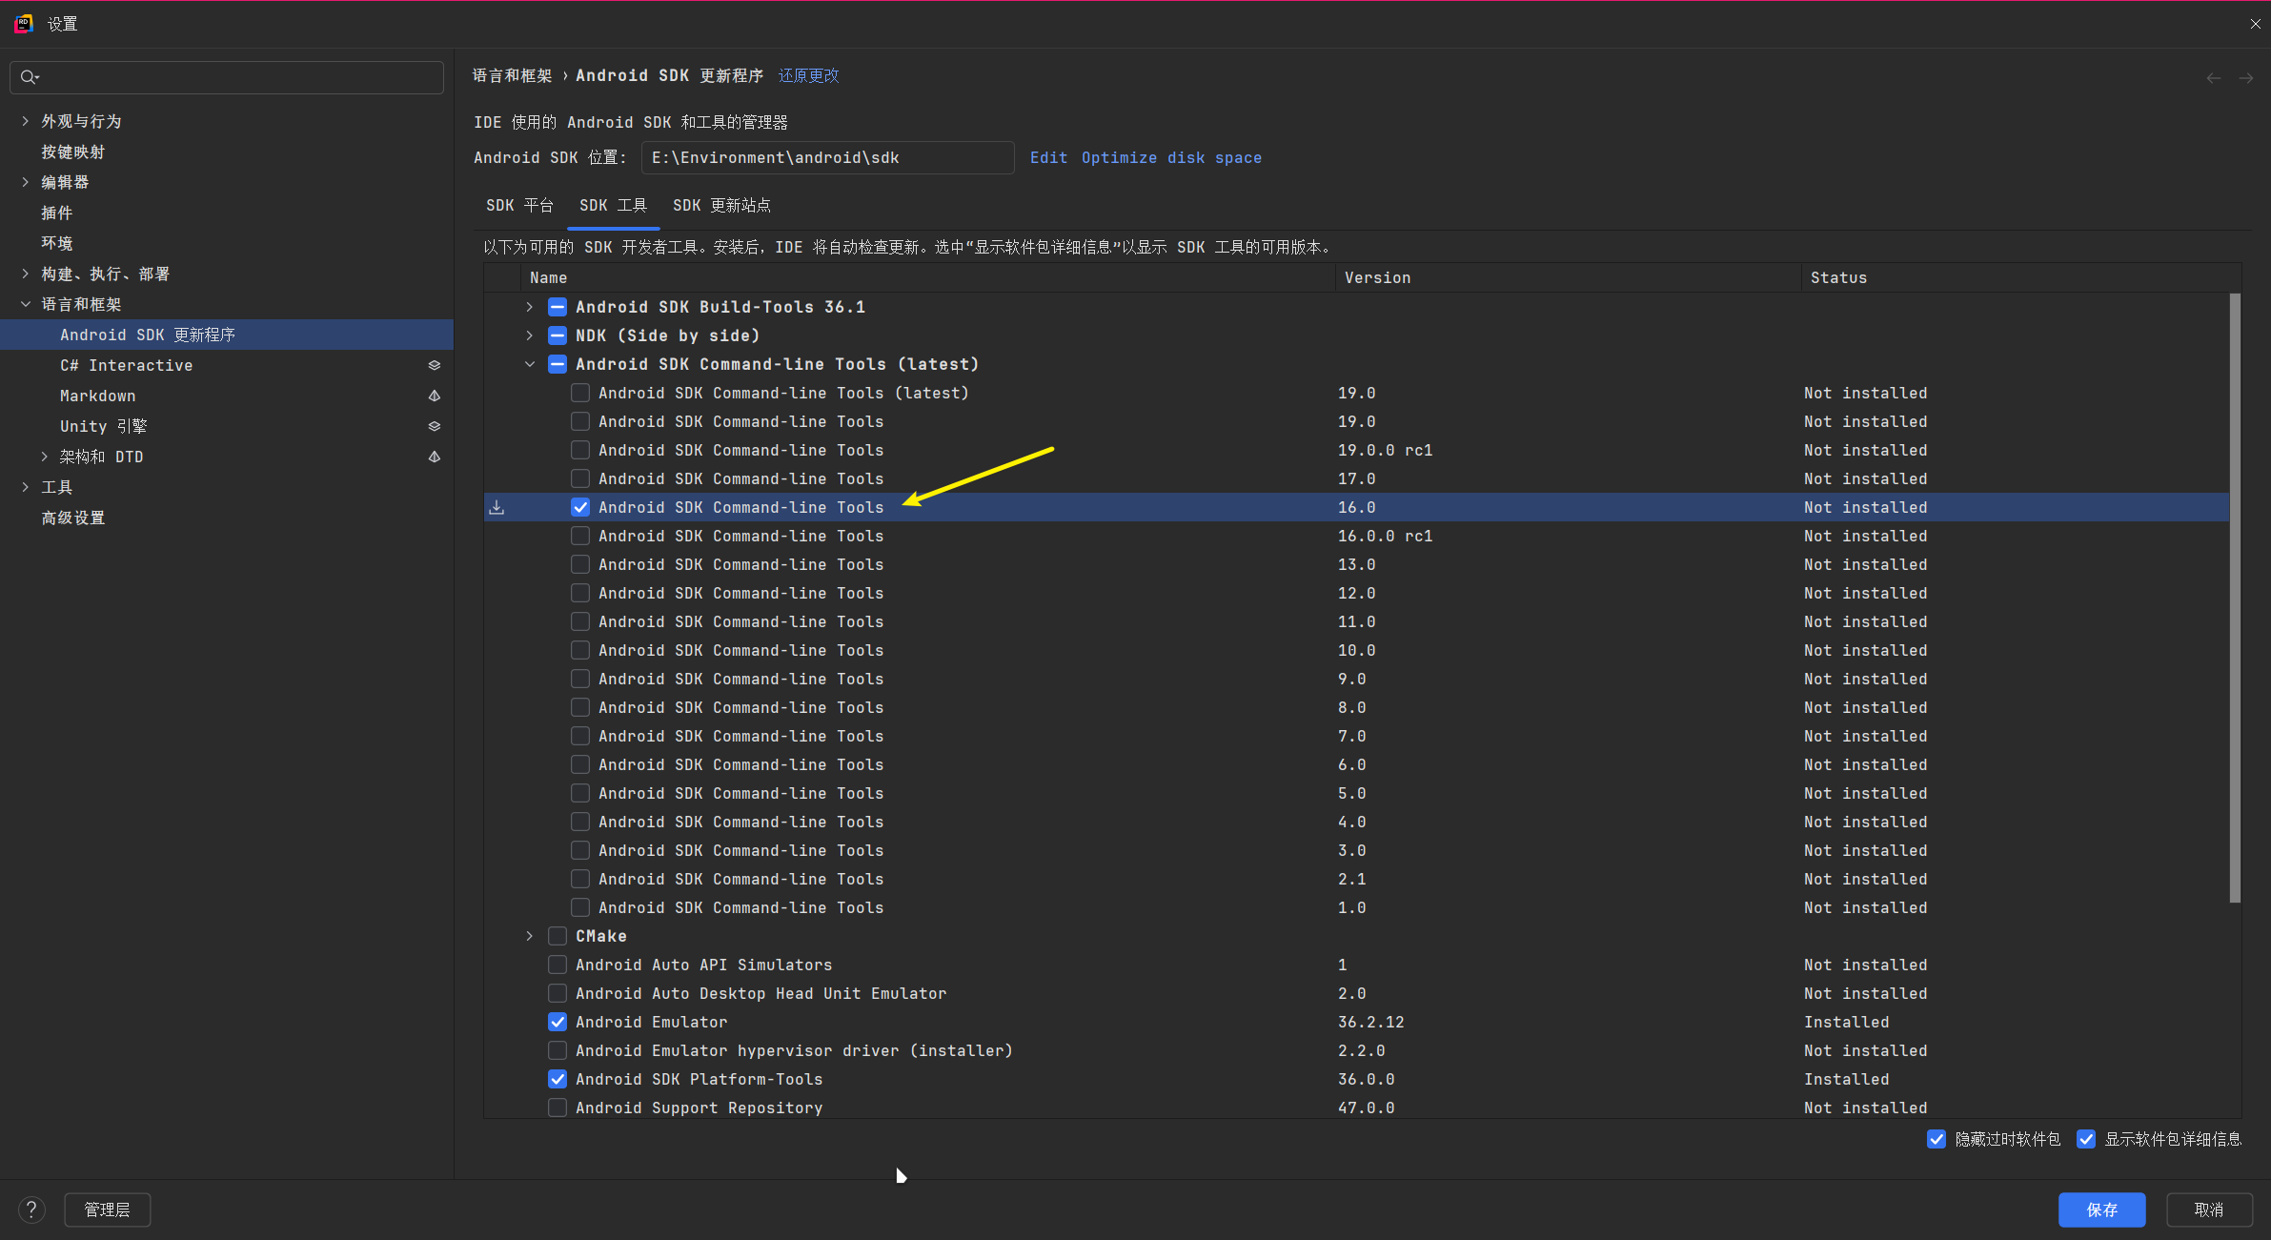2271x1240 pixels.
Task: Click the download icon on the 16.0 row
Action: (497, 507)
